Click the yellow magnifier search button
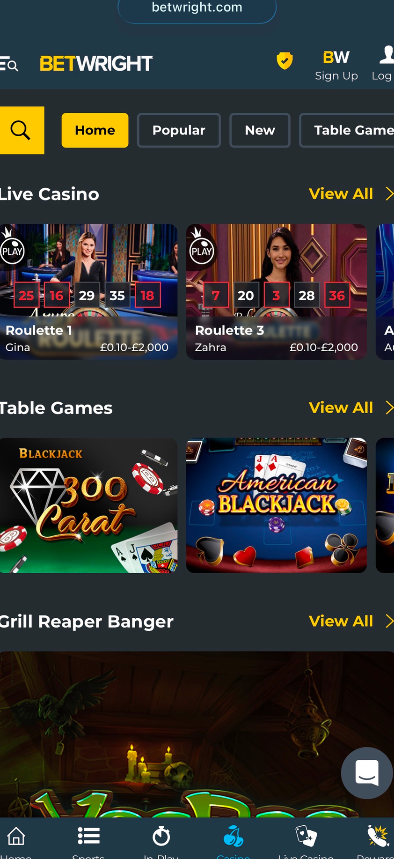The image size is (394, 859). (22, 130)
